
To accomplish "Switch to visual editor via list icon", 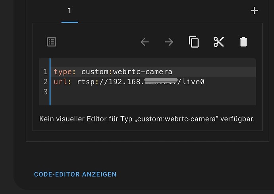I will pyautogui.click(x=52, y=42).
